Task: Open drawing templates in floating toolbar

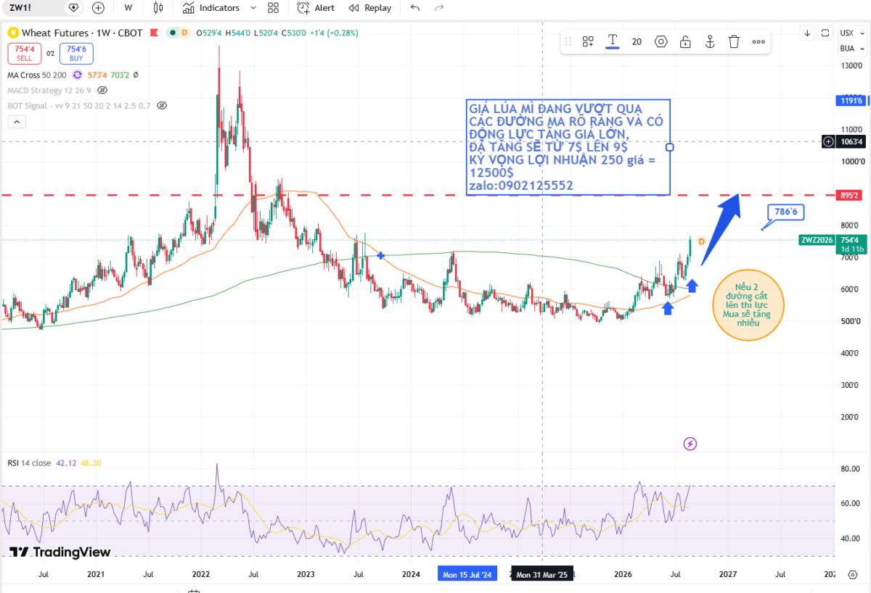Action: [x=588, y=41]
